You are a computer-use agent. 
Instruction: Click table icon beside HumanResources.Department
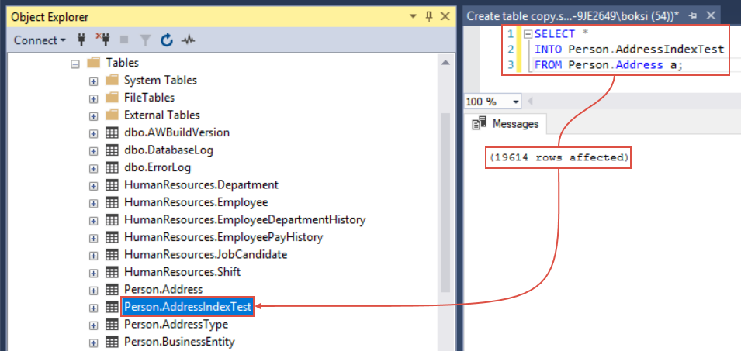(x=112, y=185)
